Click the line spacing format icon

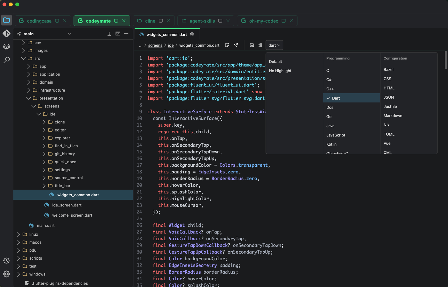tap(260, 45)
